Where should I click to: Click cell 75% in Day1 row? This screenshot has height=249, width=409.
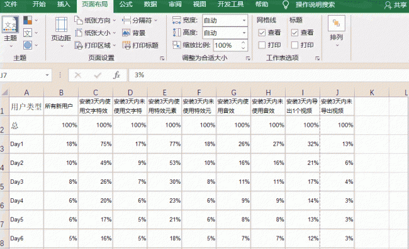(96, 144)
